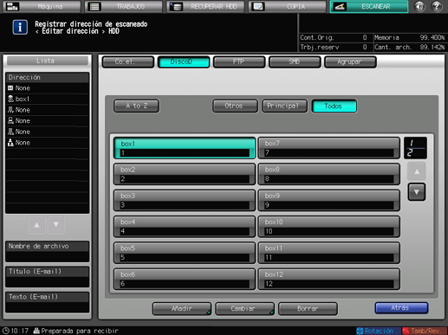Click the blue information icon
This screenshot has height=335, width=448.
click(20, 28)
